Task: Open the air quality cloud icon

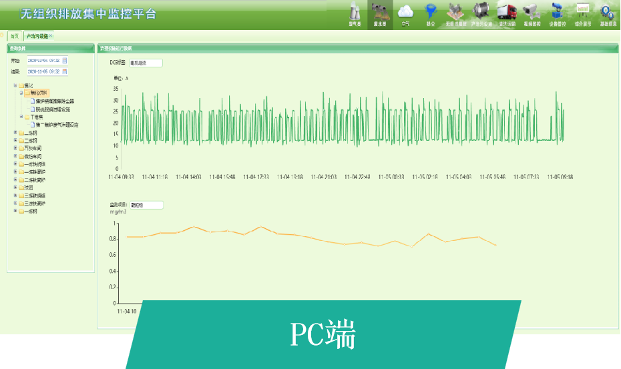Action: pyautogui.click(x=405, y=13)
